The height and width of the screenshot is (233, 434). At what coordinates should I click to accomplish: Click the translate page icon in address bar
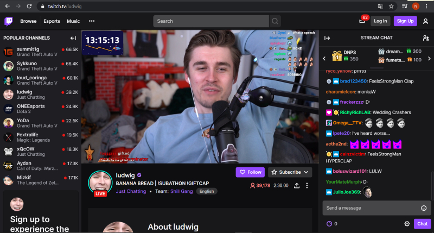[380, 6]
